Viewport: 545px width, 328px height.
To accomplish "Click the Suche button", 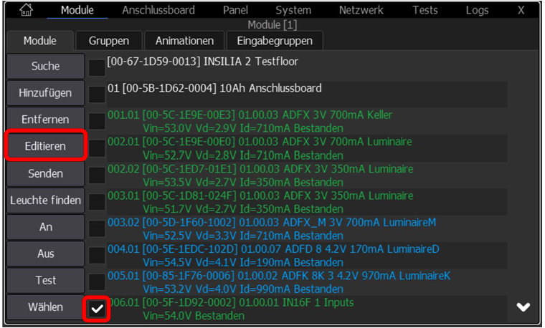I will click(45, 66).
